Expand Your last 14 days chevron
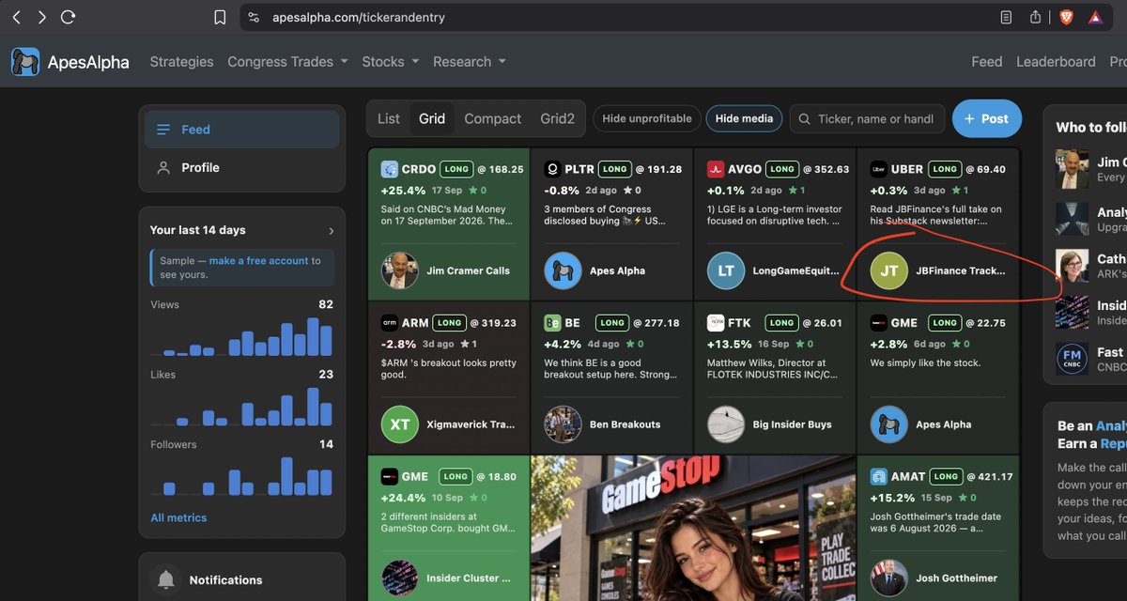Screen dimensions: 1127x601 [331, 230]
